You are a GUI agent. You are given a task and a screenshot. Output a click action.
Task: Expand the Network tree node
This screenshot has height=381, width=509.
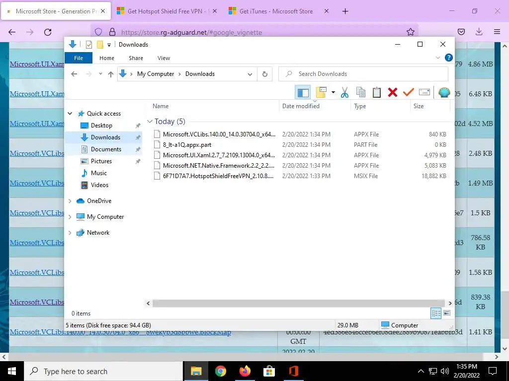click(70, 233)
